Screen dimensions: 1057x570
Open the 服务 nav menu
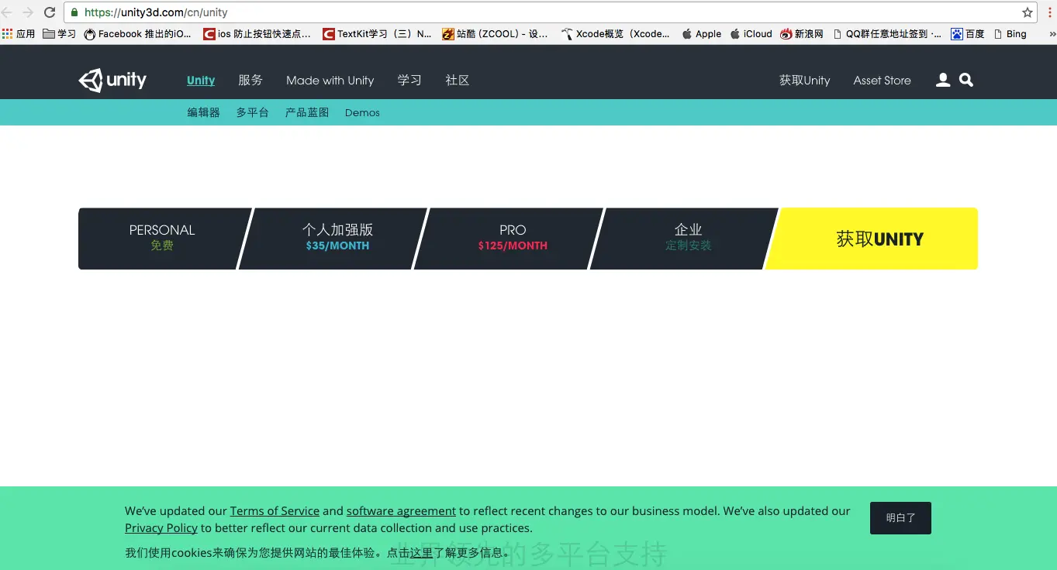[250, 80]
